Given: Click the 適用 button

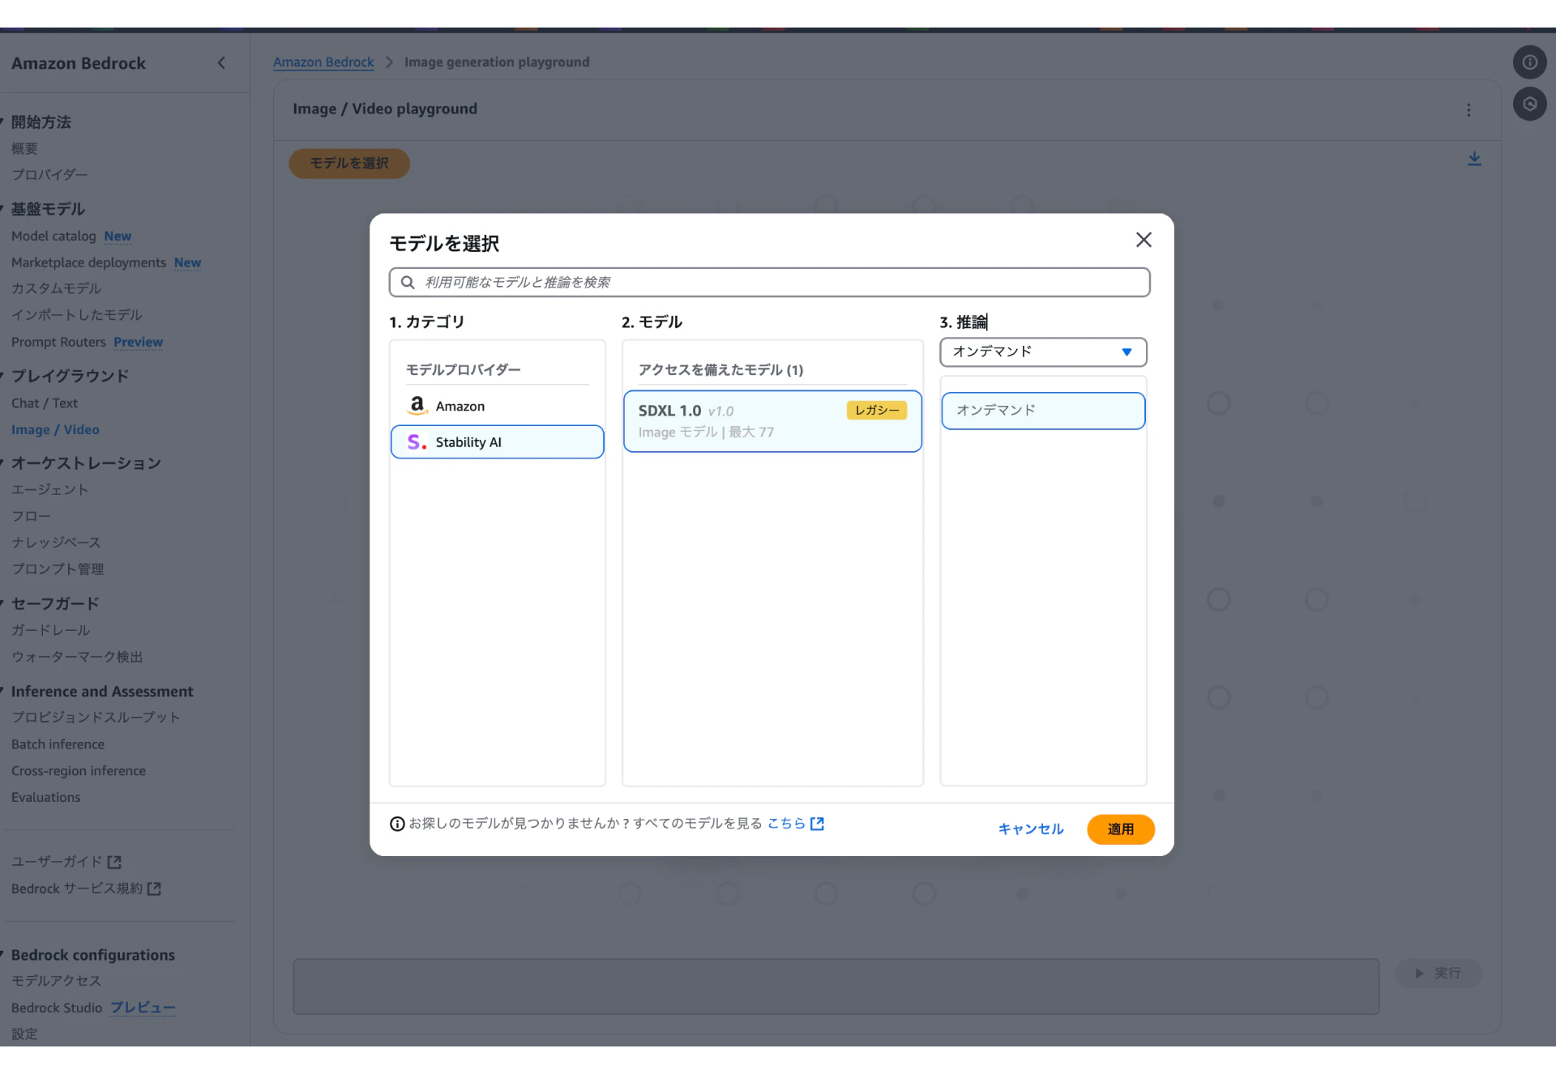Looking at the screenshot, I should (x=1121, y=829).
